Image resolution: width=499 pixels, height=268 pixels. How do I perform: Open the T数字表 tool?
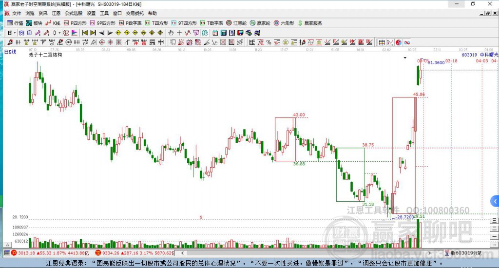coord(211,23)
